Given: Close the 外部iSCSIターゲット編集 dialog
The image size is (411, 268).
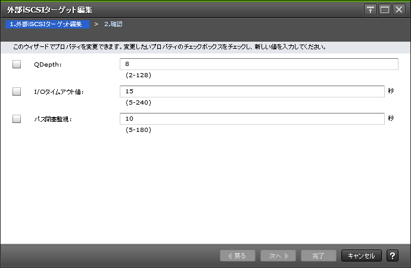Looking at the screenshot, I should click(399, 10).
